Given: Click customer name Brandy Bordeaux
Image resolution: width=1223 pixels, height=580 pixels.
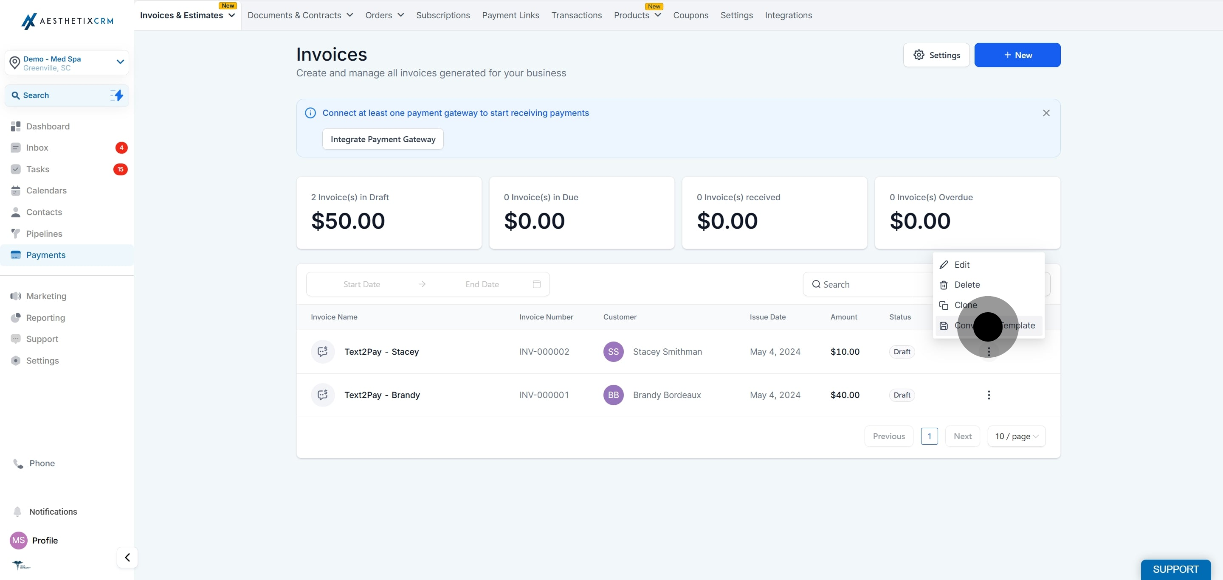Looking at the screenshot, I should coord(667,395).
